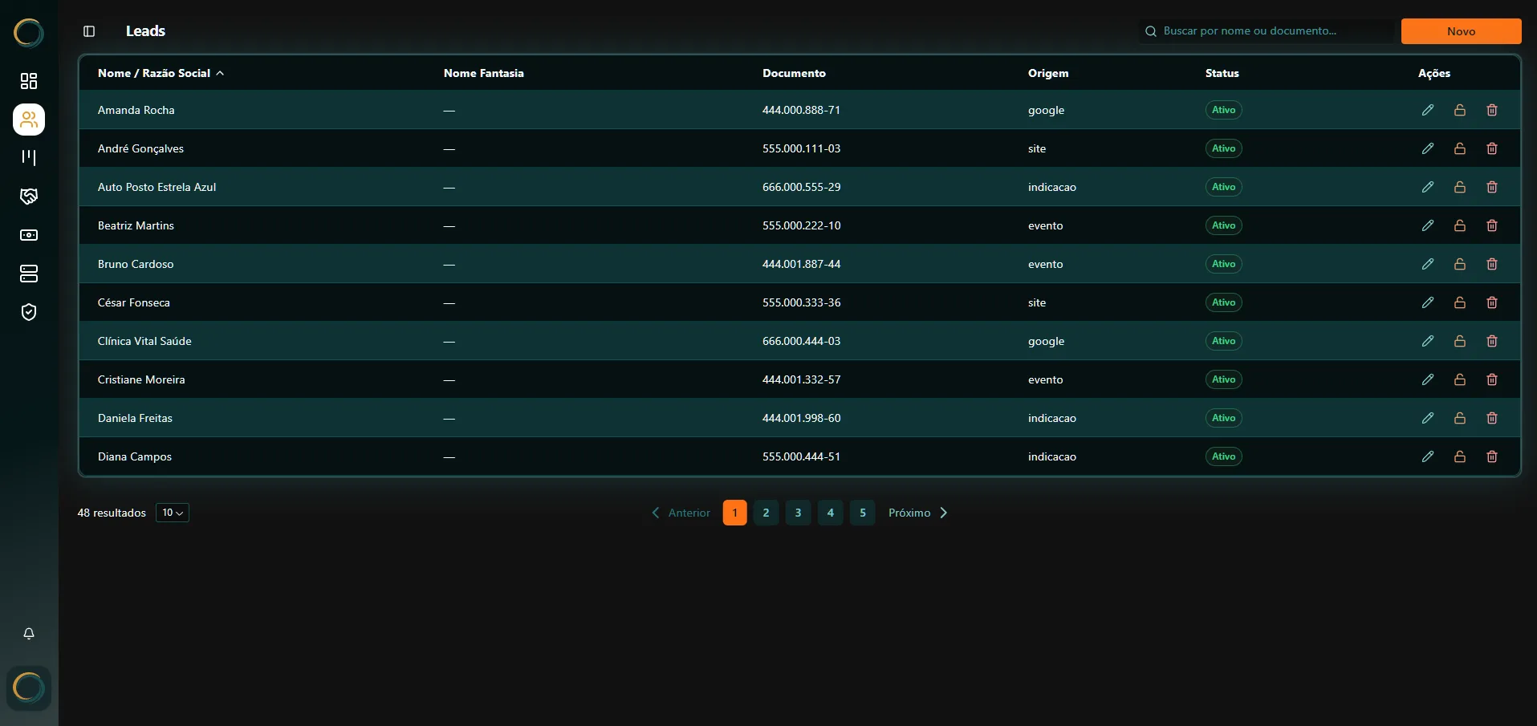Click the Status column header
1537x726 pixels.
1222,73
